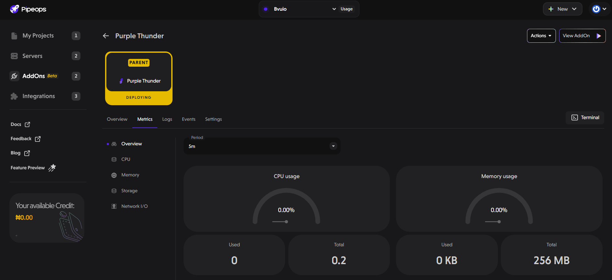Click the Integrations count badge 3
This screenshot has width=612, height=280.
coord(76,96)
